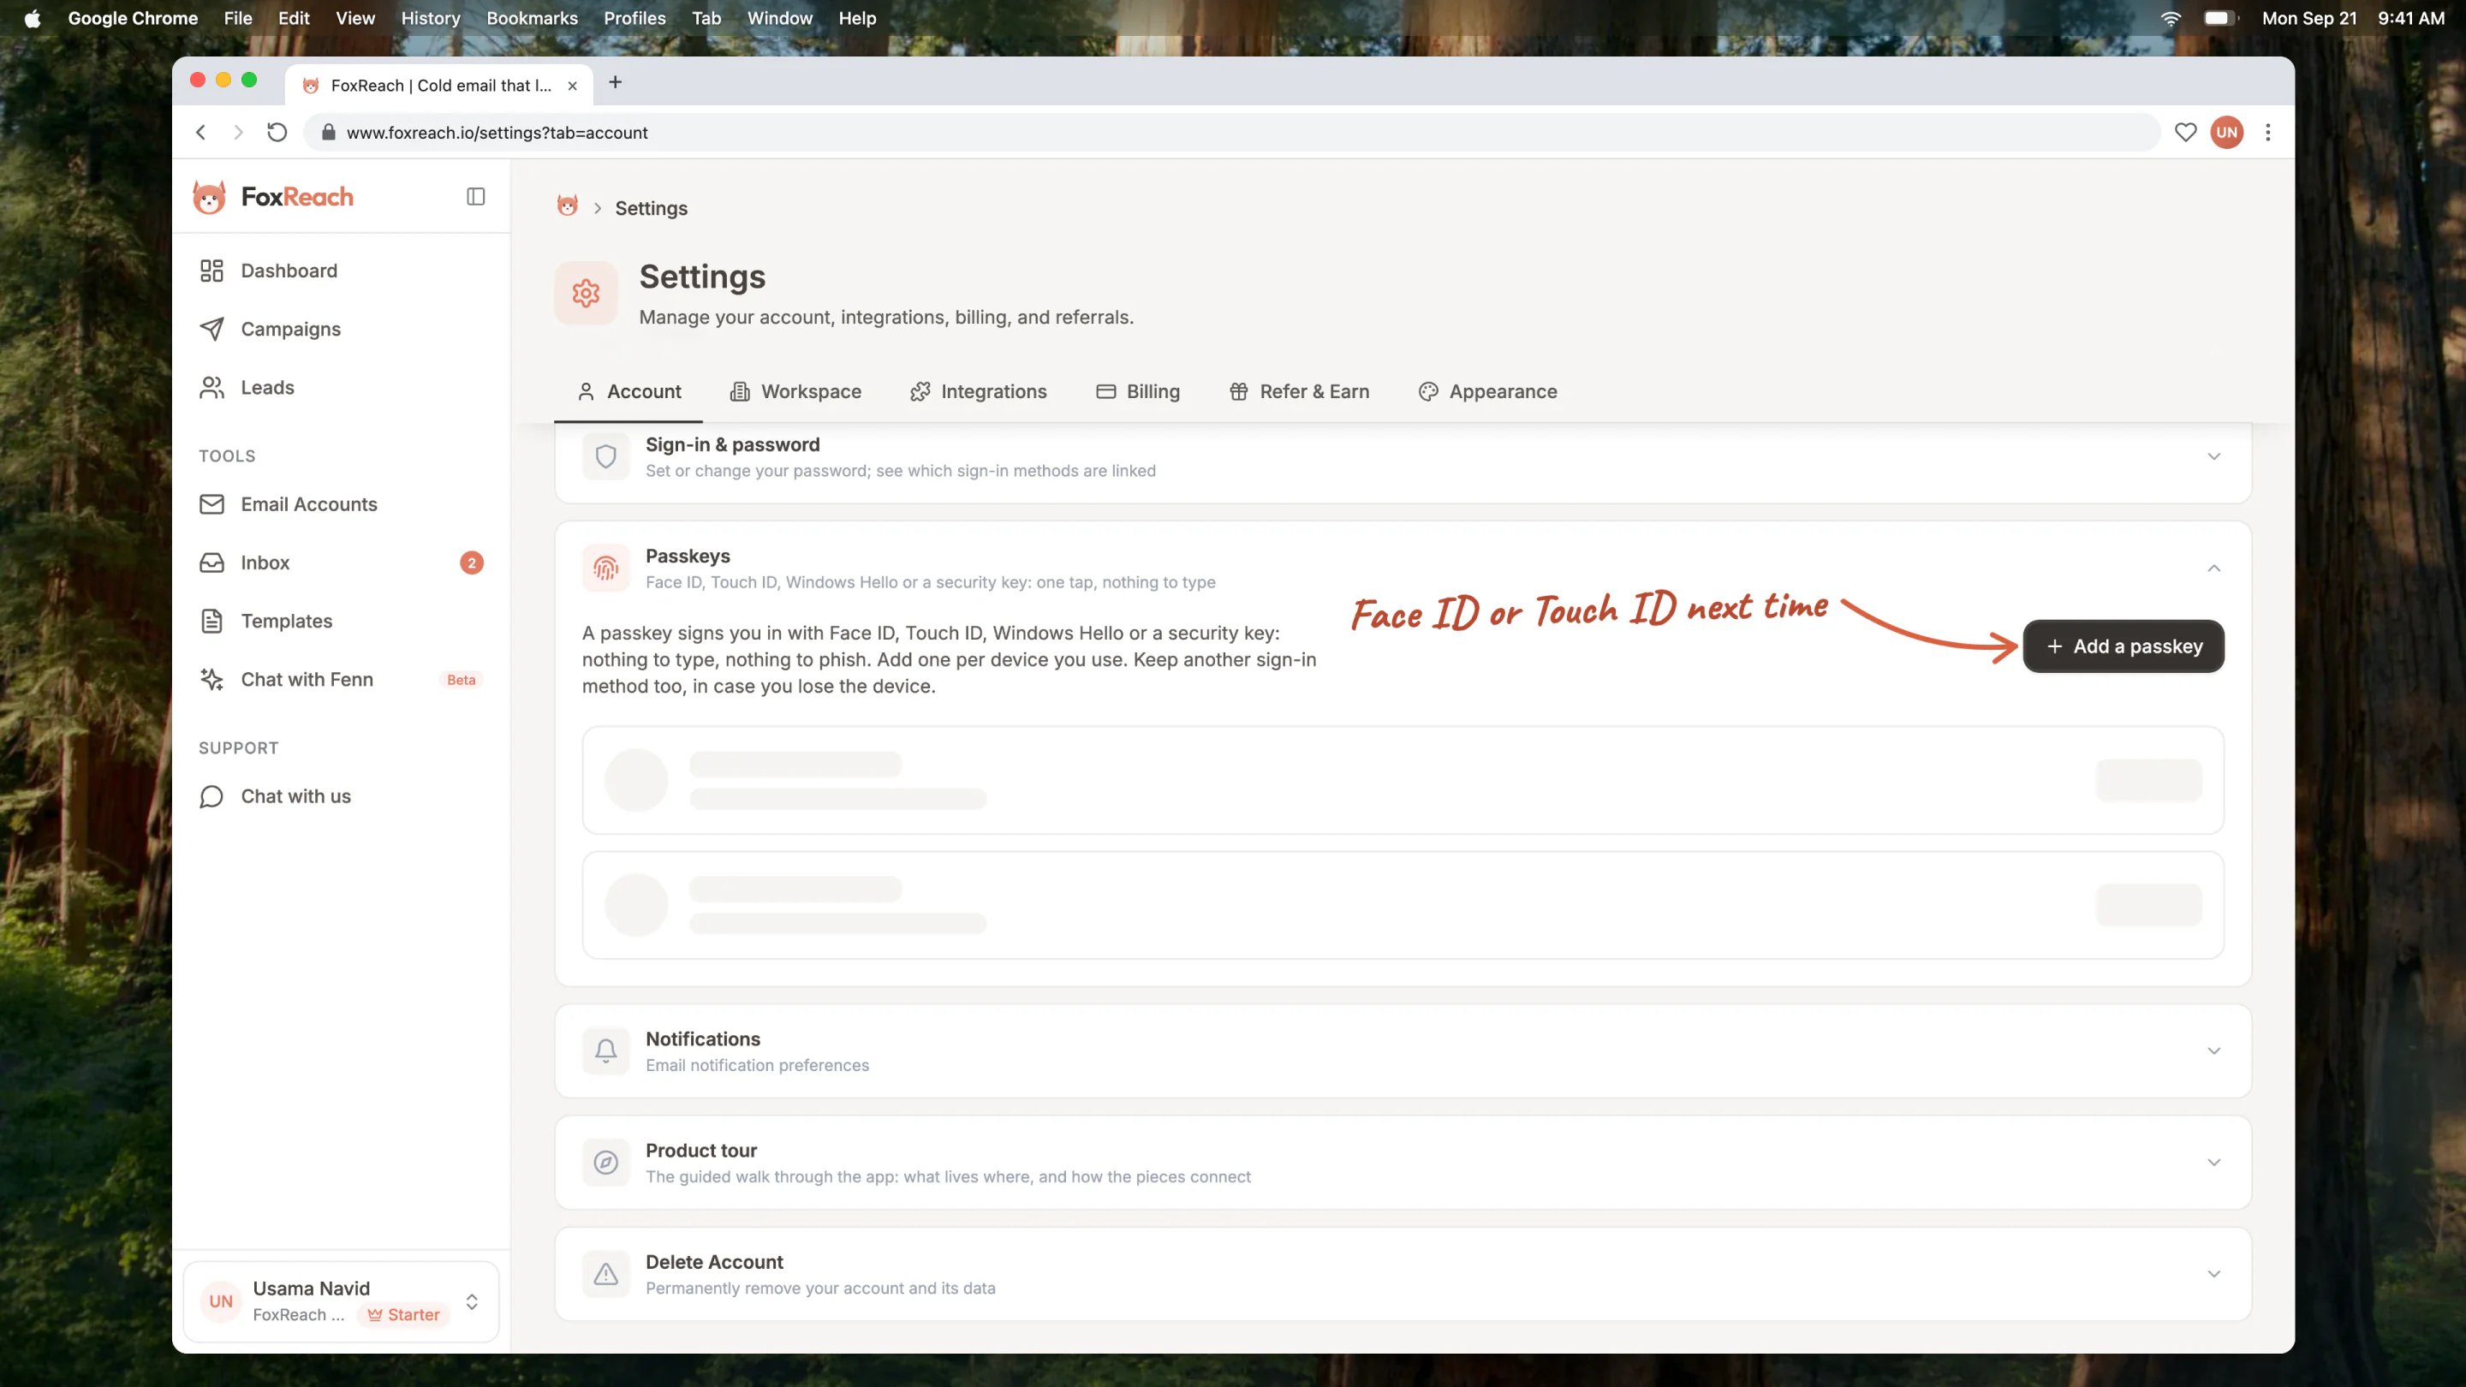Click the Sign-in & password section title
This screenshot has width=2466, height=1387.
tap(732, 445)
